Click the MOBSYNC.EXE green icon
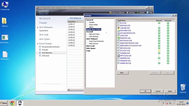 tap(119, 38)
